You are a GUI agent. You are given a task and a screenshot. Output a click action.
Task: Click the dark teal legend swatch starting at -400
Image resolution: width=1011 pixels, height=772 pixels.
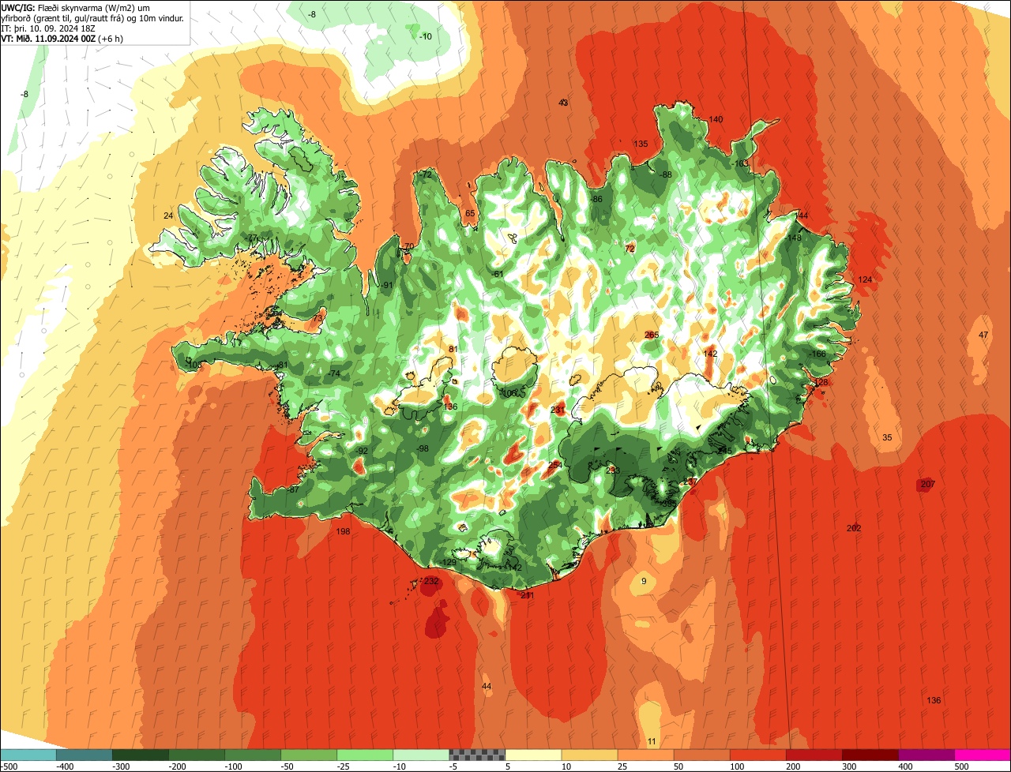(x=85, y=755)
